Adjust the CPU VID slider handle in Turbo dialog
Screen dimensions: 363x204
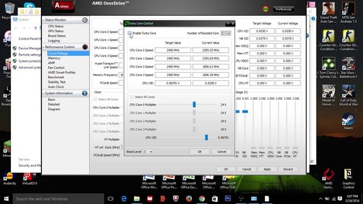click(x=206, y=137)
